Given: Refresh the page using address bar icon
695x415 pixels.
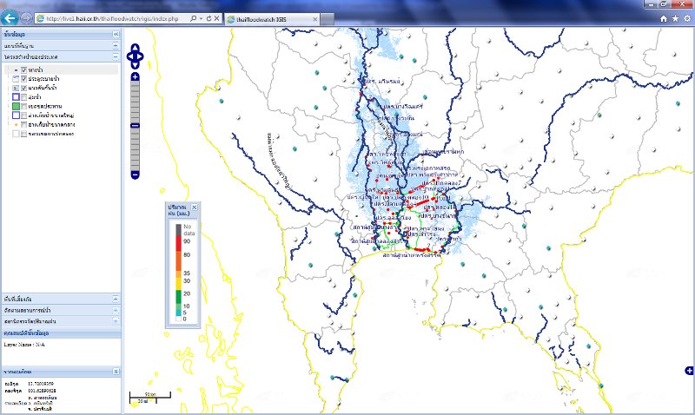Looking at the screenshot, I should [x=208, y=17].
